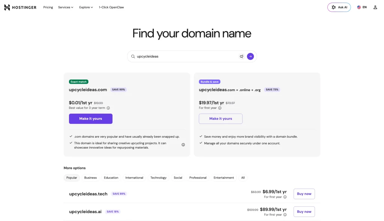384x221 pixels.
Task: Select the Professional filter tab
Action: click(x=198, y=177)
